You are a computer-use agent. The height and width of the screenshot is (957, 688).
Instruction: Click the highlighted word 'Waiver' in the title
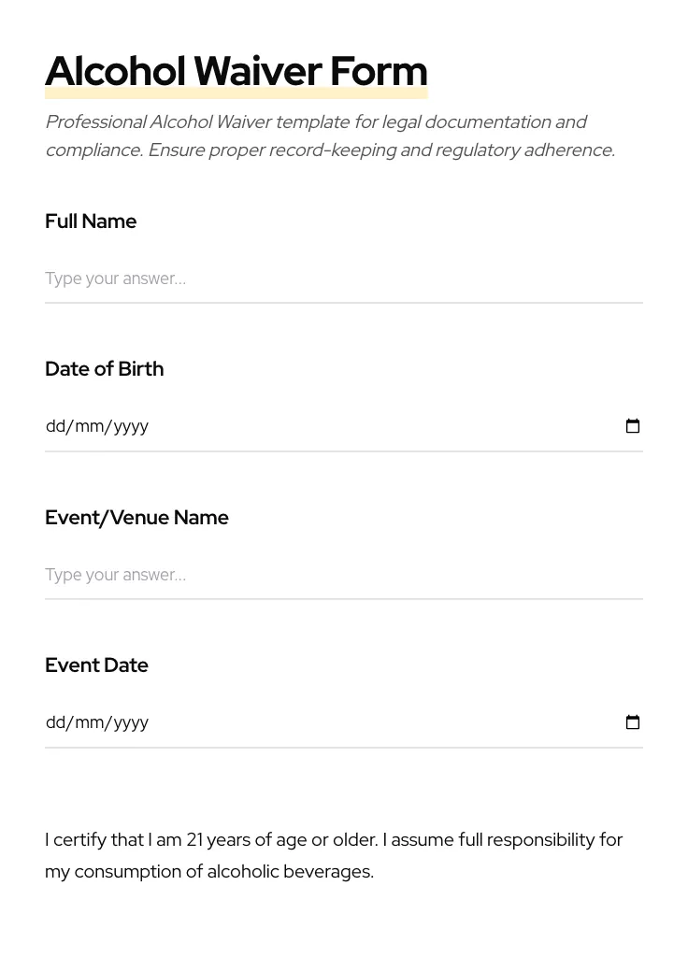(x=258, y=72)
